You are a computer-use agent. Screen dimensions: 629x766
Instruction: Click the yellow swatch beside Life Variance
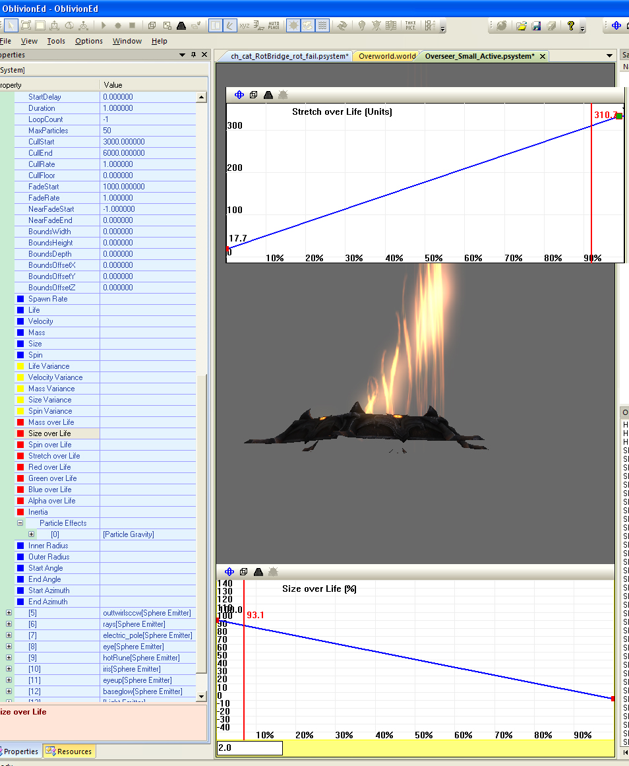20,366
